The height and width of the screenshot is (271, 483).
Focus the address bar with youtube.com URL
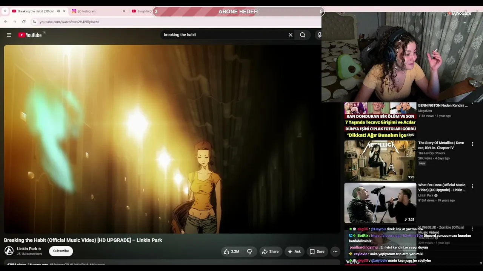69,22
